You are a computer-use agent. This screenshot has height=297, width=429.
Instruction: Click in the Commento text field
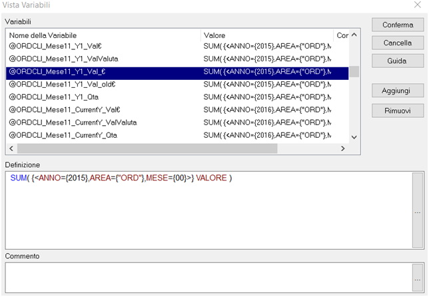pyautogui.click(x=209, y=278)
